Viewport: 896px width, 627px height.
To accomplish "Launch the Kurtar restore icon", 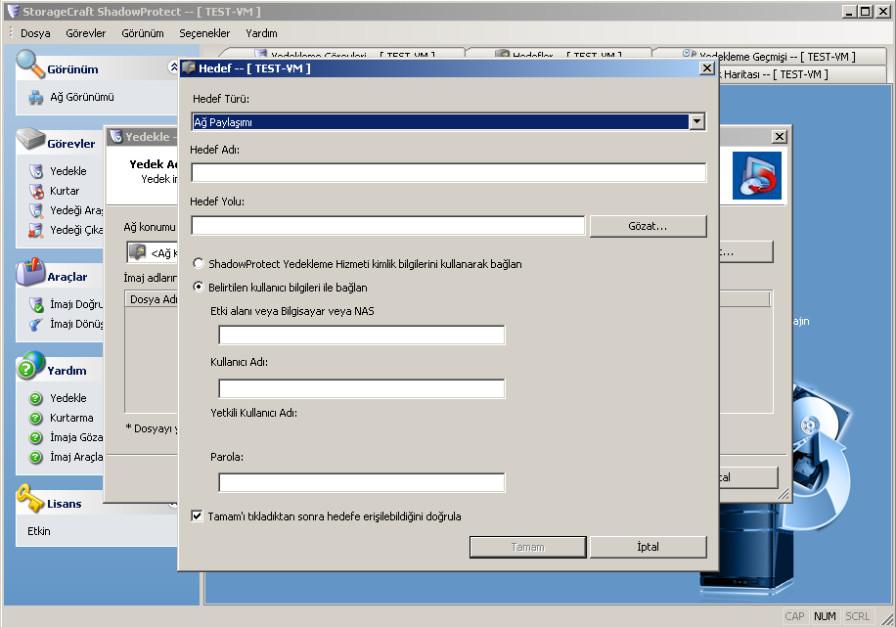I will pyautogui.click(x=36, y=191).
